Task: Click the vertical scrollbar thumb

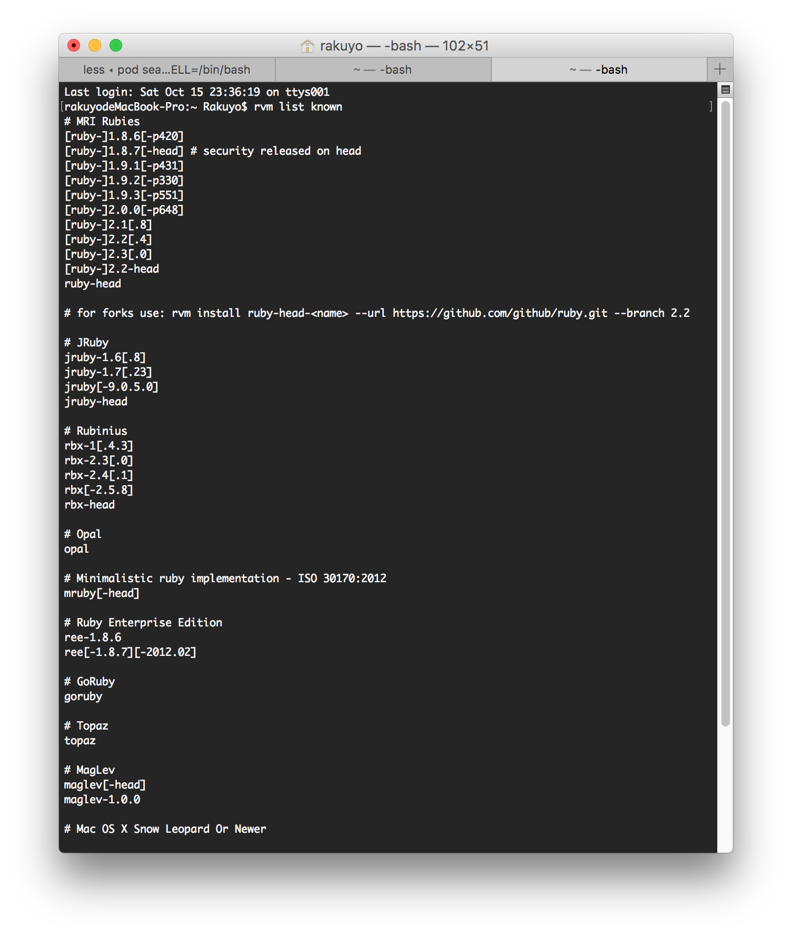Action: [x=725, y=411]
